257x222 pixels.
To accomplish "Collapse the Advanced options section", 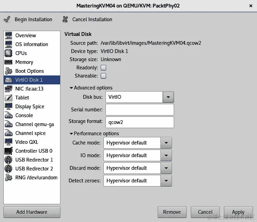I will click(71, 88).
